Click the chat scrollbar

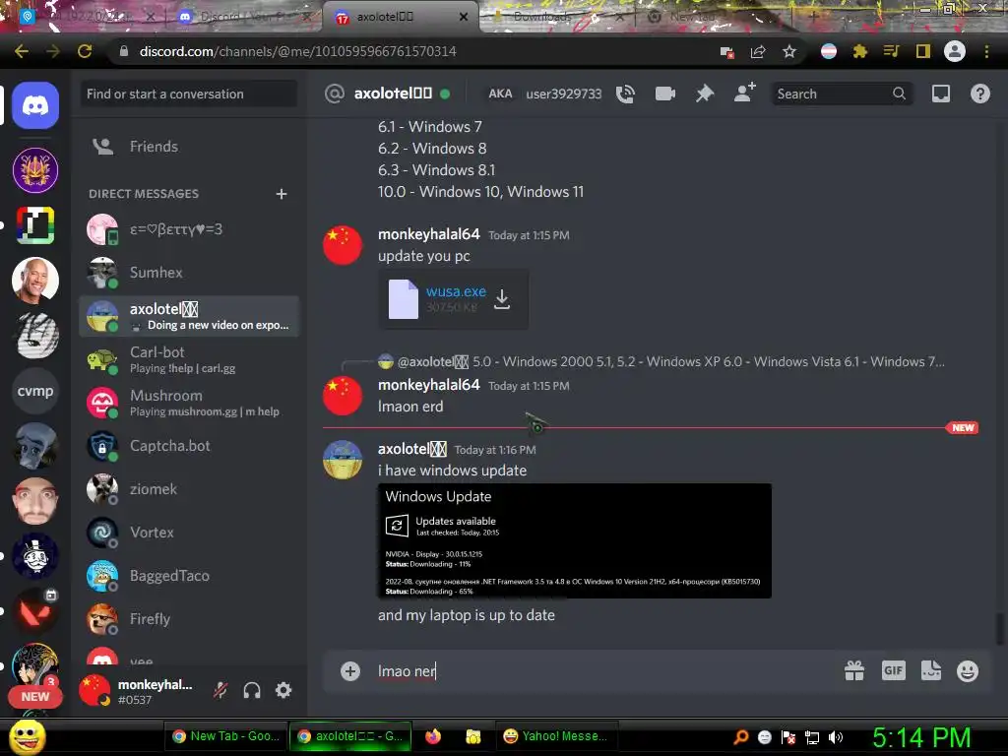click(1000, 627)
